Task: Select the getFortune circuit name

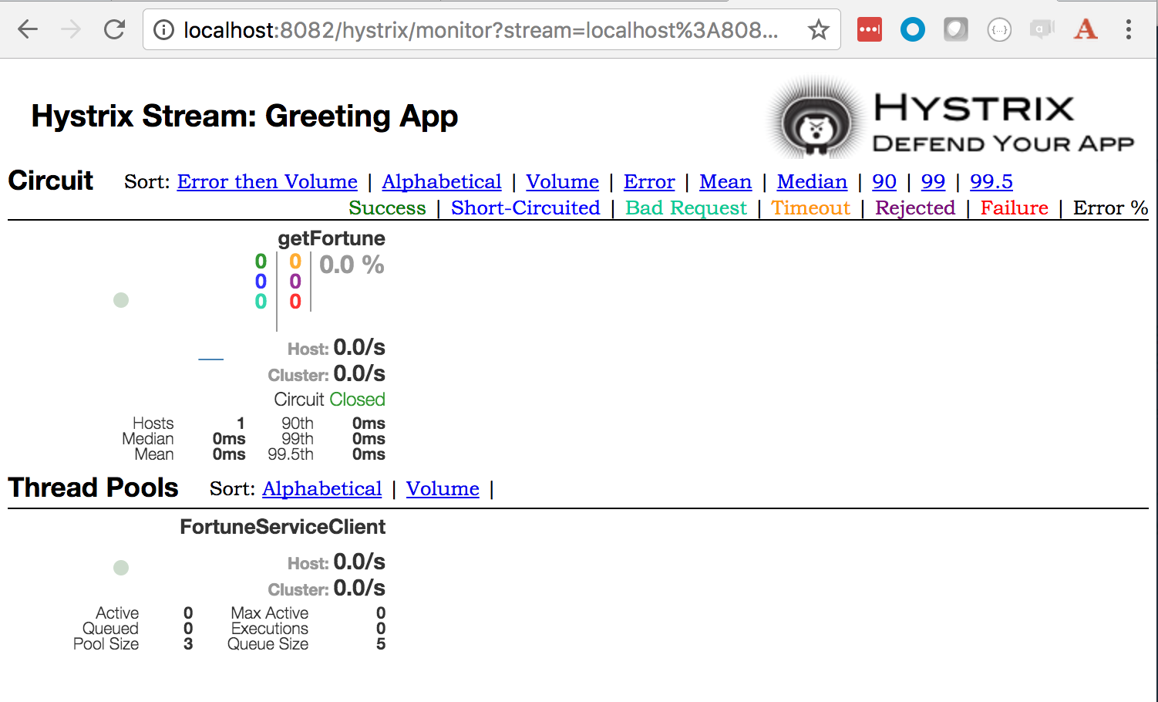Action: click(332, 238)
